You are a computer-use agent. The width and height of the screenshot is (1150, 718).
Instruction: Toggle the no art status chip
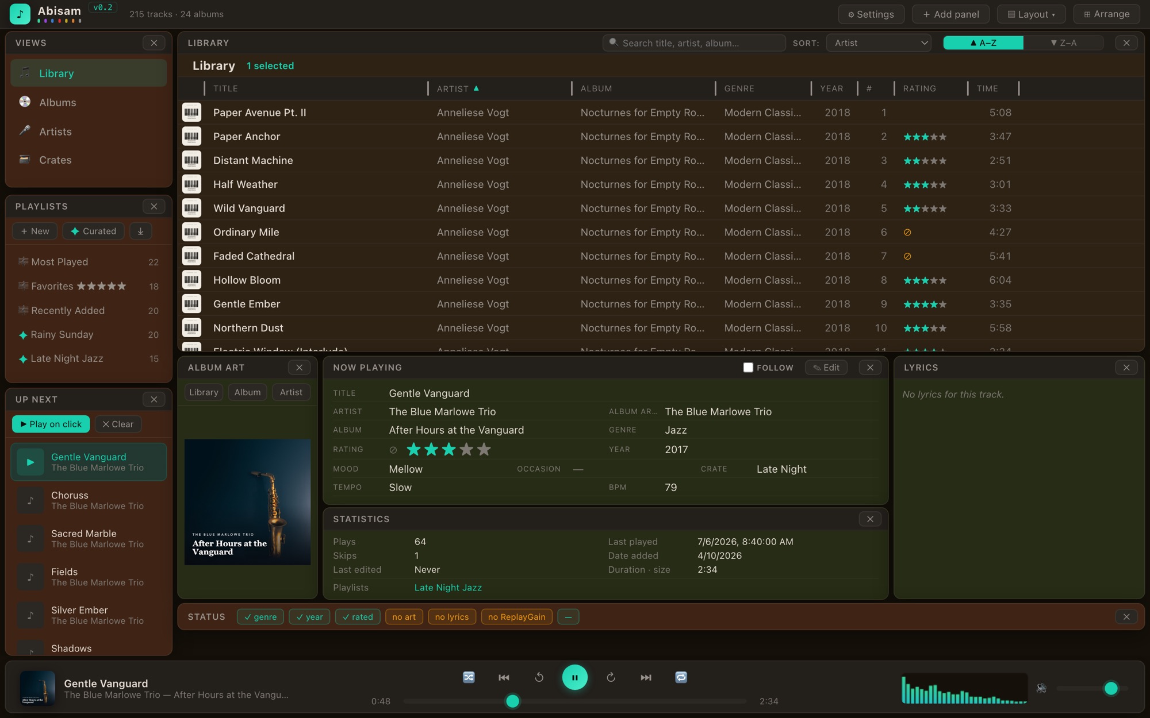click(404, 617)
